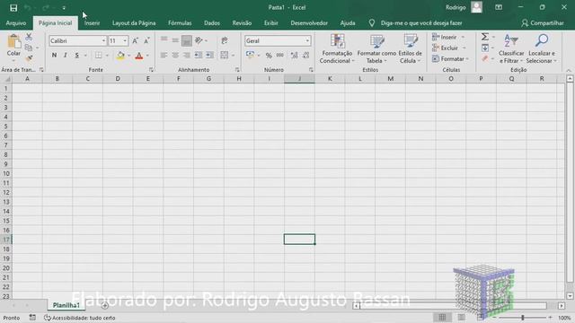Adjust the zoom slider handle

pos(523,318)
